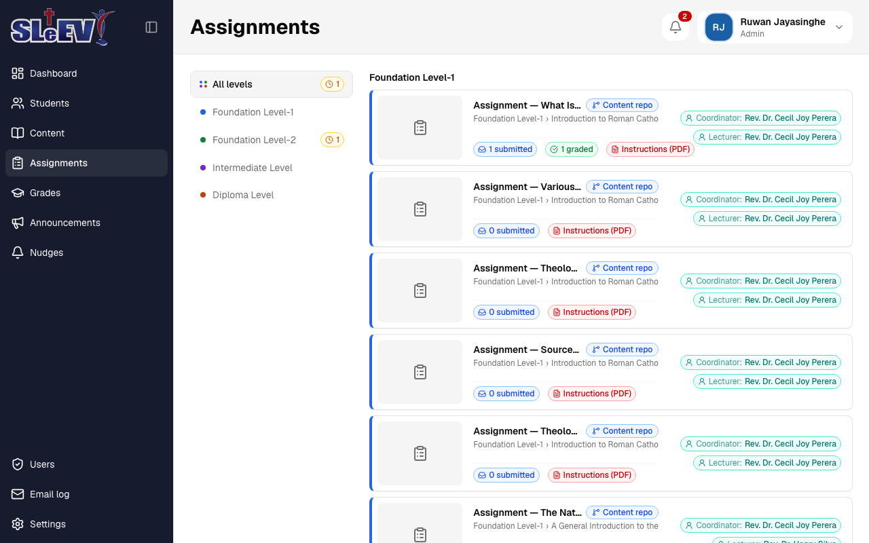
Task: Open Instructions (PDF) for 'Various...' assignment
Action: [592, 231]
